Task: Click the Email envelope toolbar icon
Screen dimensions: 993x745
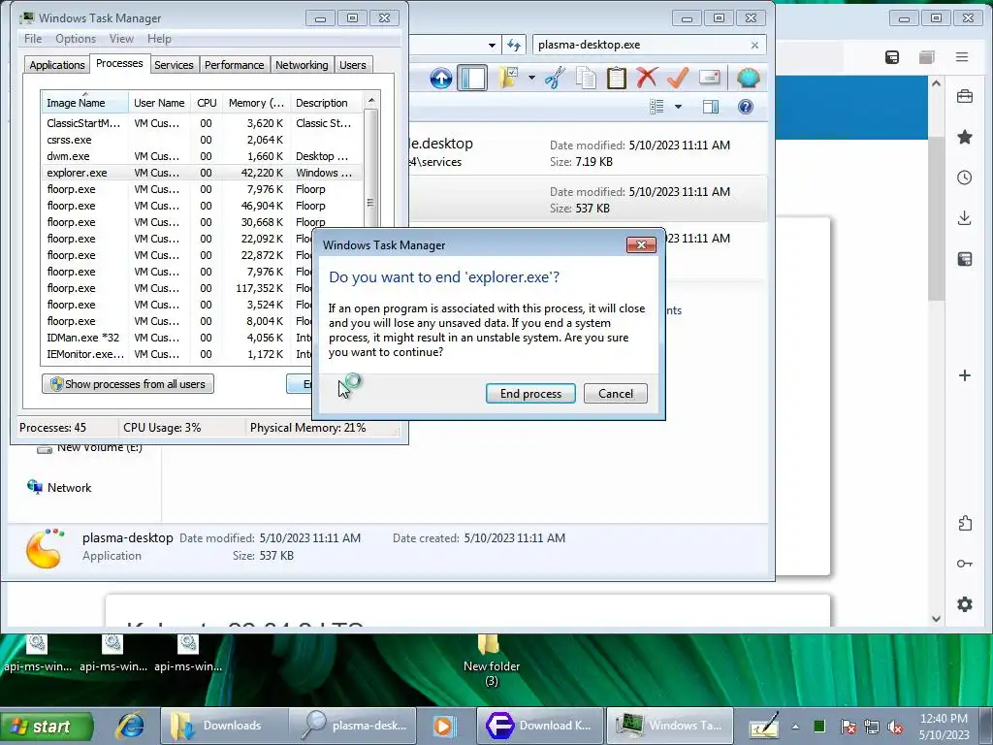Action: (709, 78)
